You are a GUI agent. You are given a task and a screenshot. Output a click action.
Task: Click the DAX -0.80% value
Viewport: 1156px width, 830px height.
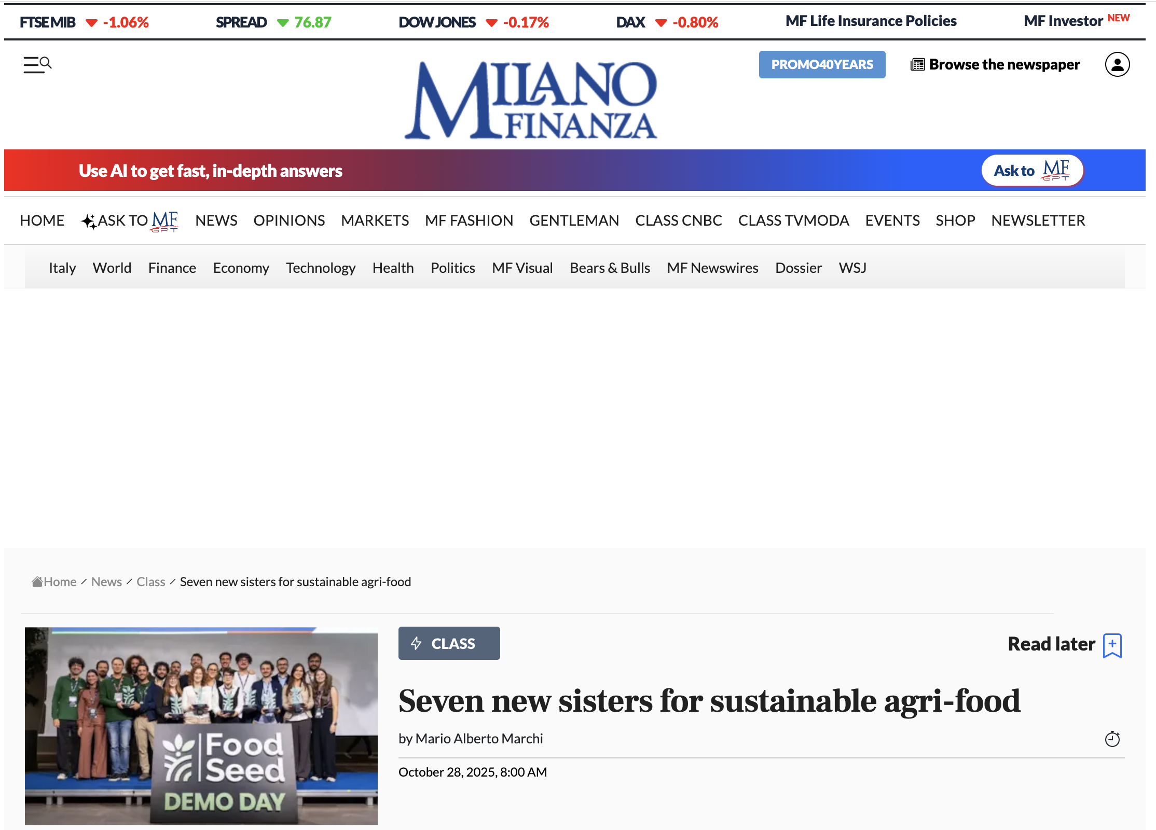(x=696, y=22)
